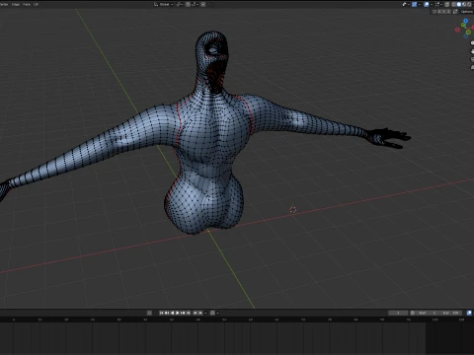Screen dimensions: 474x355
Task: Click the timeline End frame field
Action: [450, 313]
